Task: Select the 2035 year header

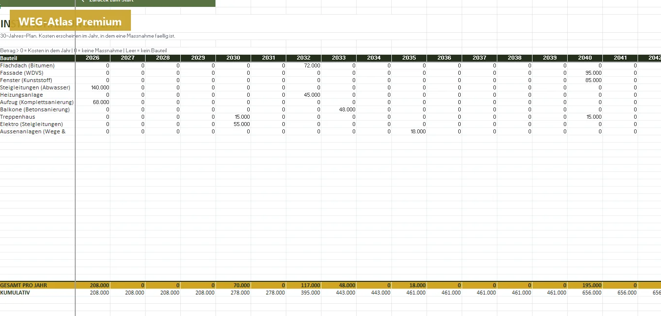Action: coord(409,58)
